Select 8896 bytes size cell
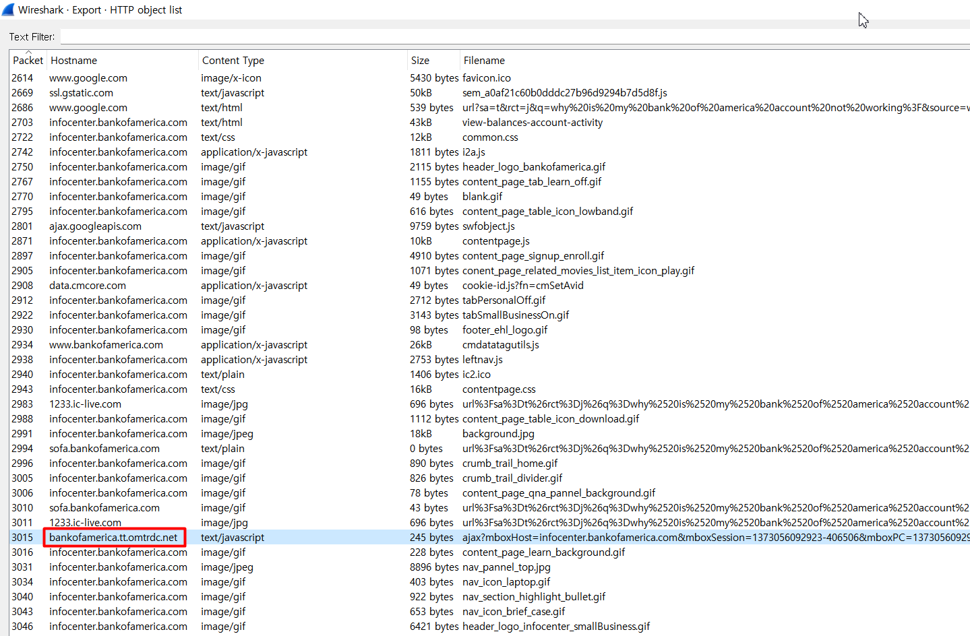The width and height of the screenshot is (970, 636). (434, 567)
